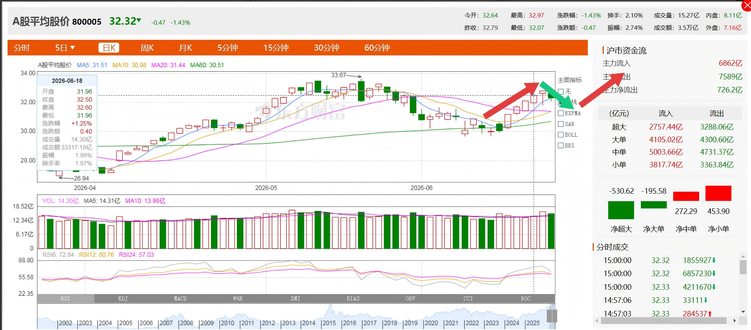Switch to 月K monthly chart tab
Image resolution: width=751 pixels, height=330 pixels.
pyautogui.click(x=185, y=48)
